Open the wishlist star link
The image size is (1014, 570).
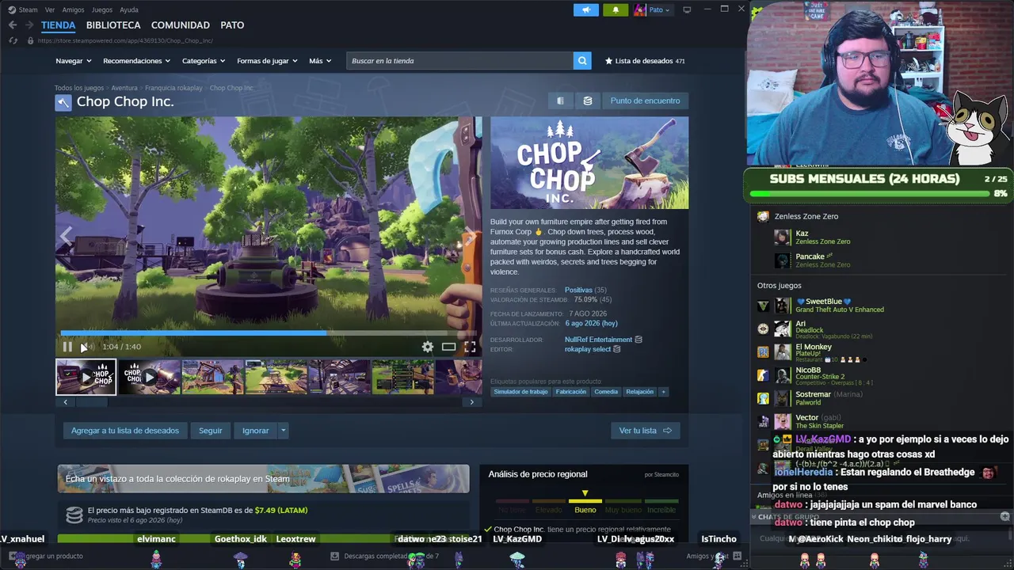click(645, 61)
